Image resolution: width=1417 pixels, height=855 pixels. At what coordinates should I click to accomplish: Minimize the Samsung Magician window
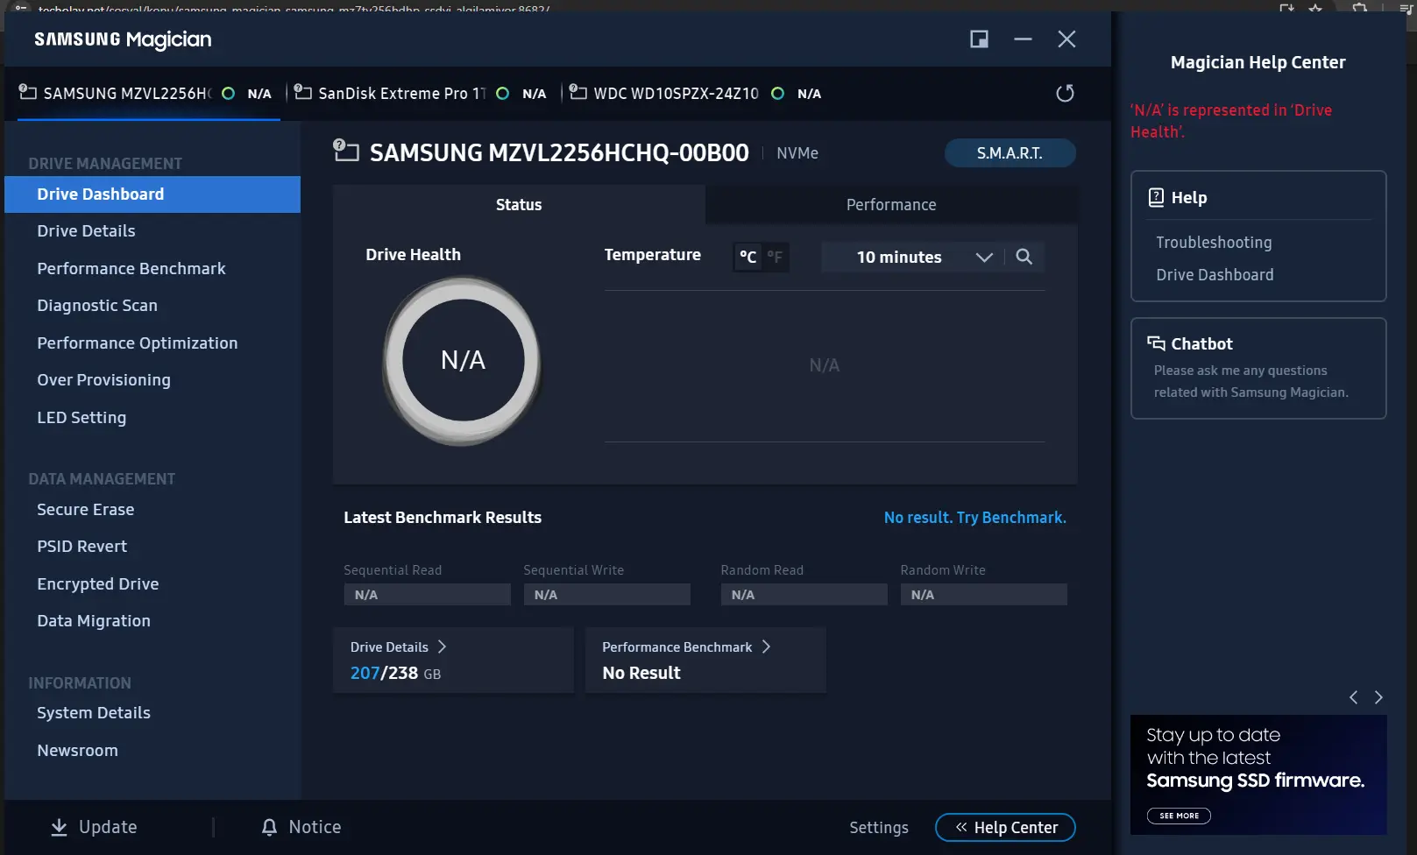point(1023,39)
